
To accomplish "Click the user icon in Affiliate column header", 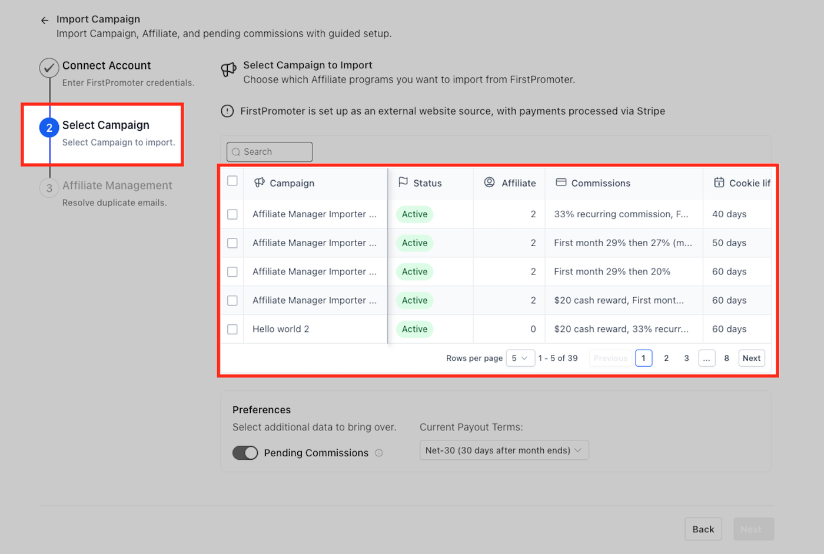I will click(x=489, y=183).
